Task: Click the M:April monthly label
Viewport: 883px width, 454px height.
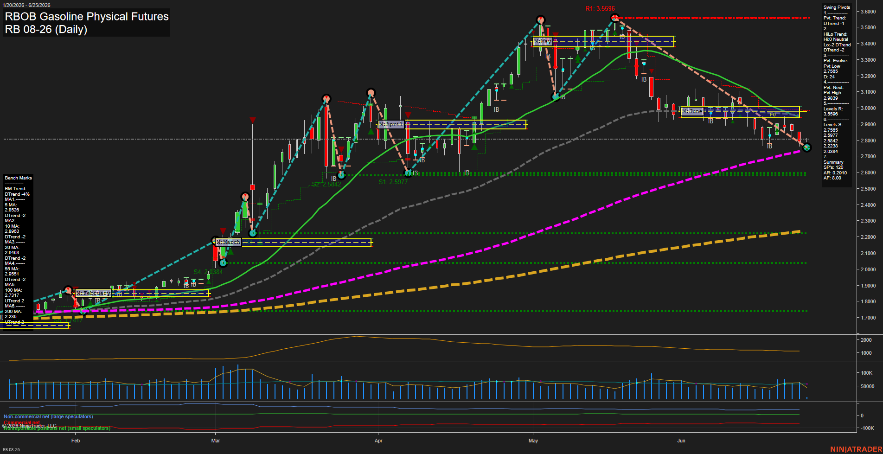Action: (x=390, y=124)
